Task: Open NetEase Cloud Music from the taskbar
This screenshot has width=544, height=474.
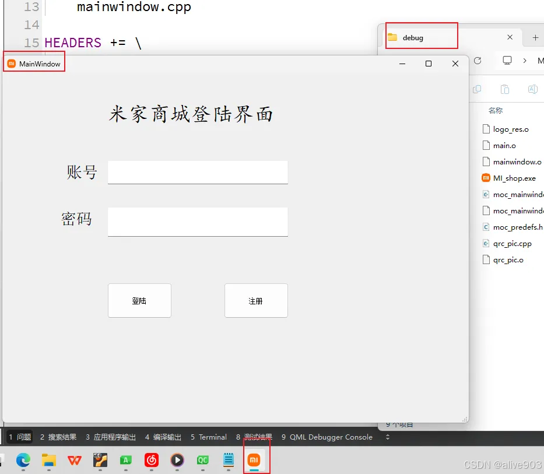Action: coord(152,460)
